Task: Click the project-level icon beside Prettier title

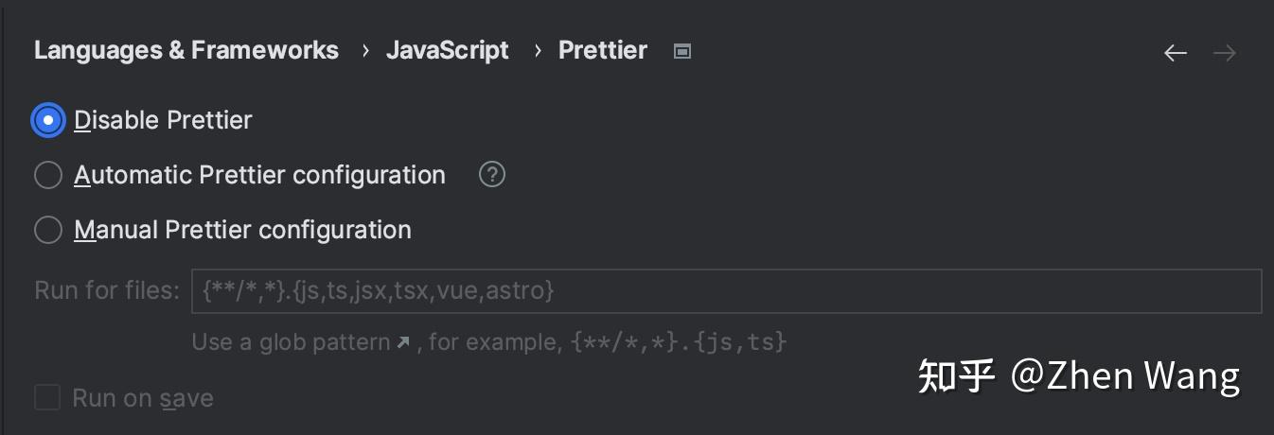Action: coord(681,51)
